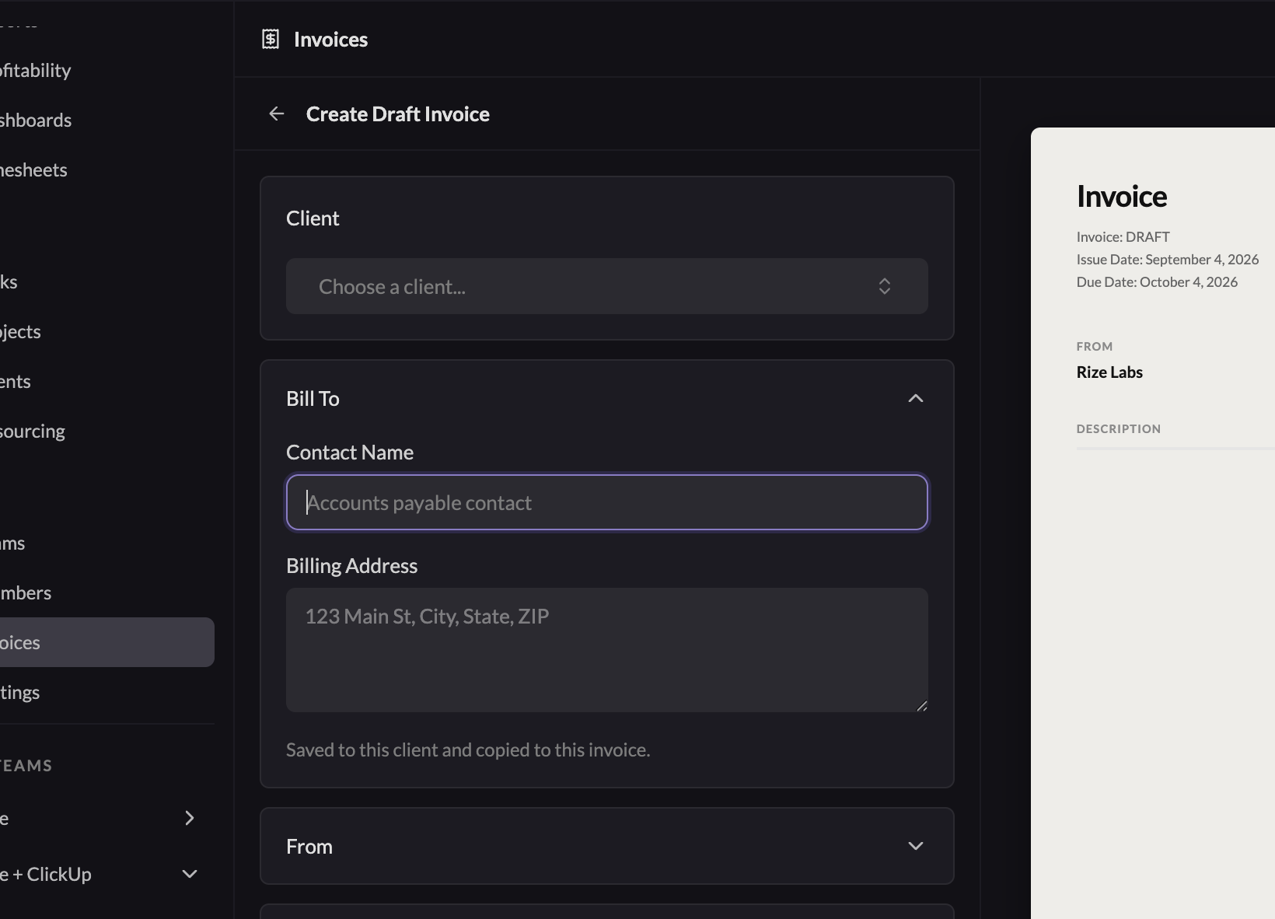Click into the Billing Address text area
This screenshot has width=1275, height=919.
[x=606, y=650]
